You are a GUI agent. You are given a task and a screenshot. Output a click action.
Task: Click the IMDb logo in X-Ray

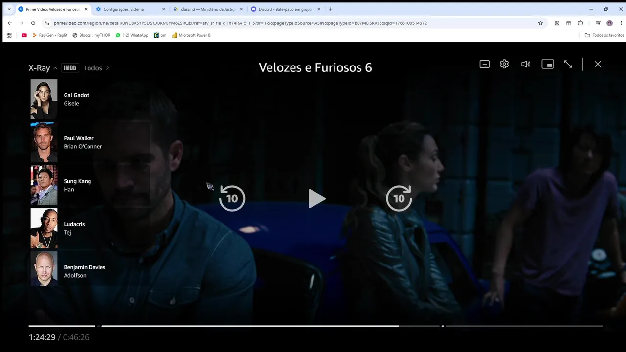click(x=70, y=68)
